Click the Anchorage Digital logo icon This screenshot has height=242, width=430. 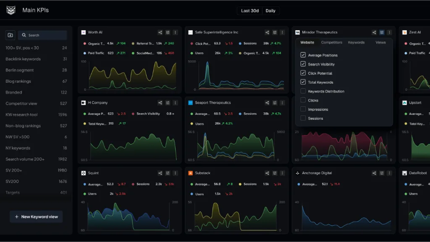click(298, 173)
